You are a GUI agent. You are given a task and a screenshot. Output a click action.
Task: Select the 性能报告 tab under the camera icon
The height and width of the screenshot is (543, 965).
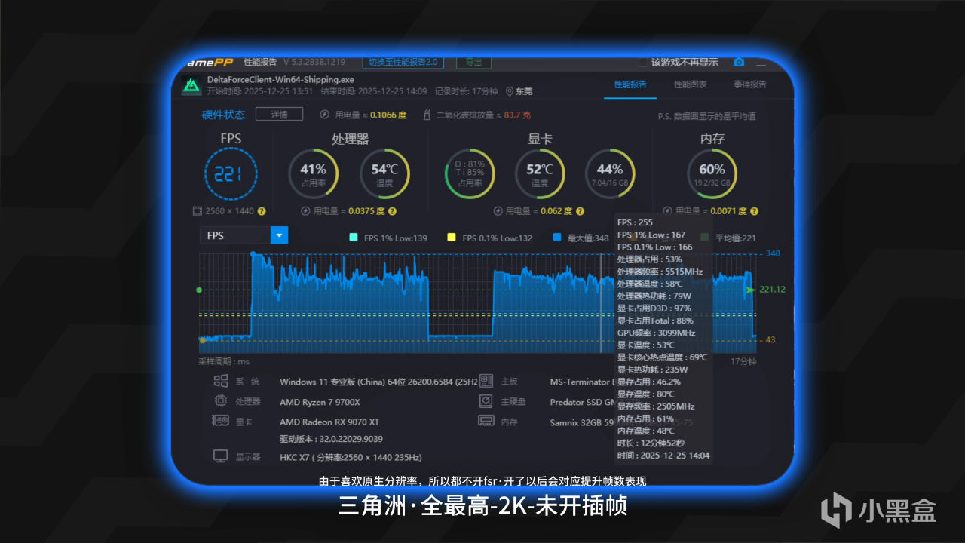(630, 84)
